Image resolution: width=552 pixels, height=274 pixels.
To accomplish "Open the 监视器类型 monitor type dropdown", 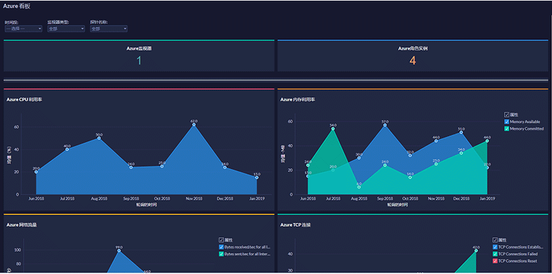I will [x=66, y=29].
